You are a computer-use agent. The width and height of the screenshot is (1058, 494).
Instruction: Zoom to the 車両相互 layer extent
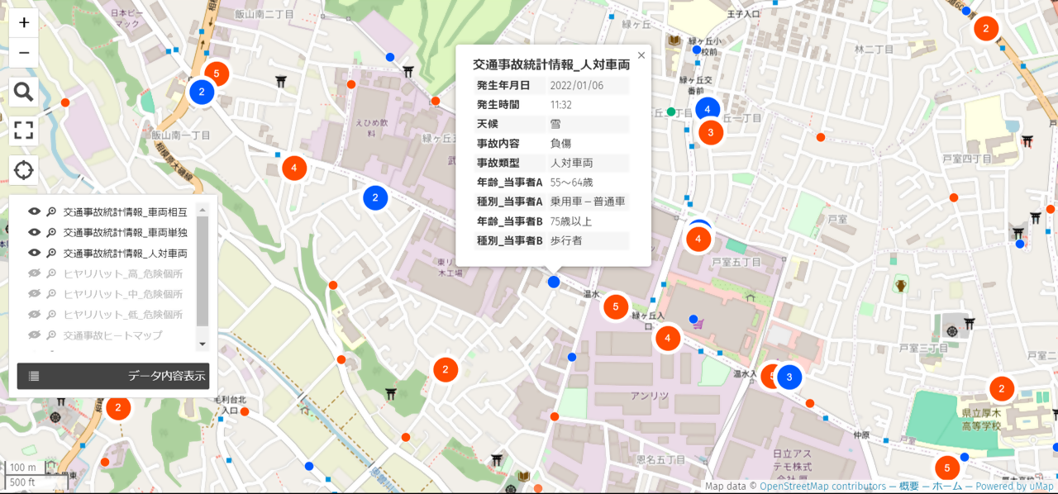[51, 212]
